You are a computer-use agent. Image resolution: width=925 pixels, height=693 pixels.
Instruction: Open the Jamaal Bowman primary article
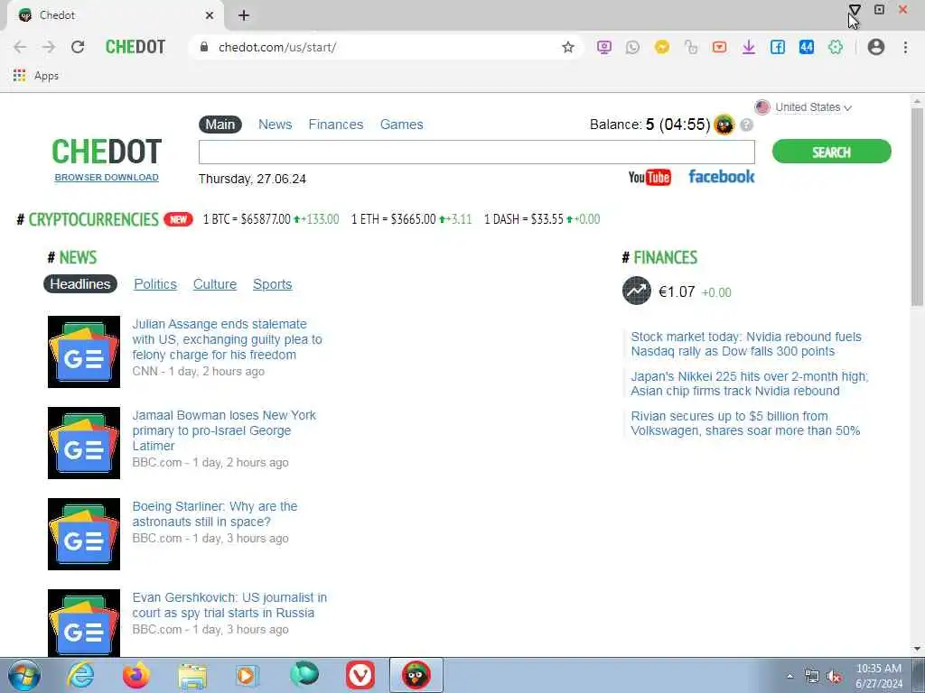point(224,430)
